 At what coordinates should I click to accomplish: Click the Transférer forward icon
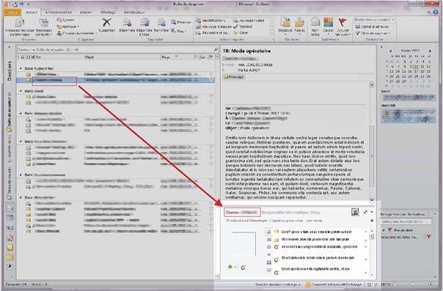click(161, 23)
